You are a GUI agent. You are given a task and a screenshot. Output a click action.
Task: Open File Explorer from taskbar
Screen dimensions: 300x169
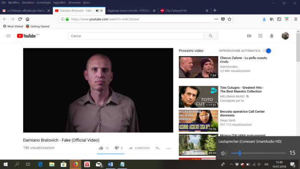tap(52, 164)
